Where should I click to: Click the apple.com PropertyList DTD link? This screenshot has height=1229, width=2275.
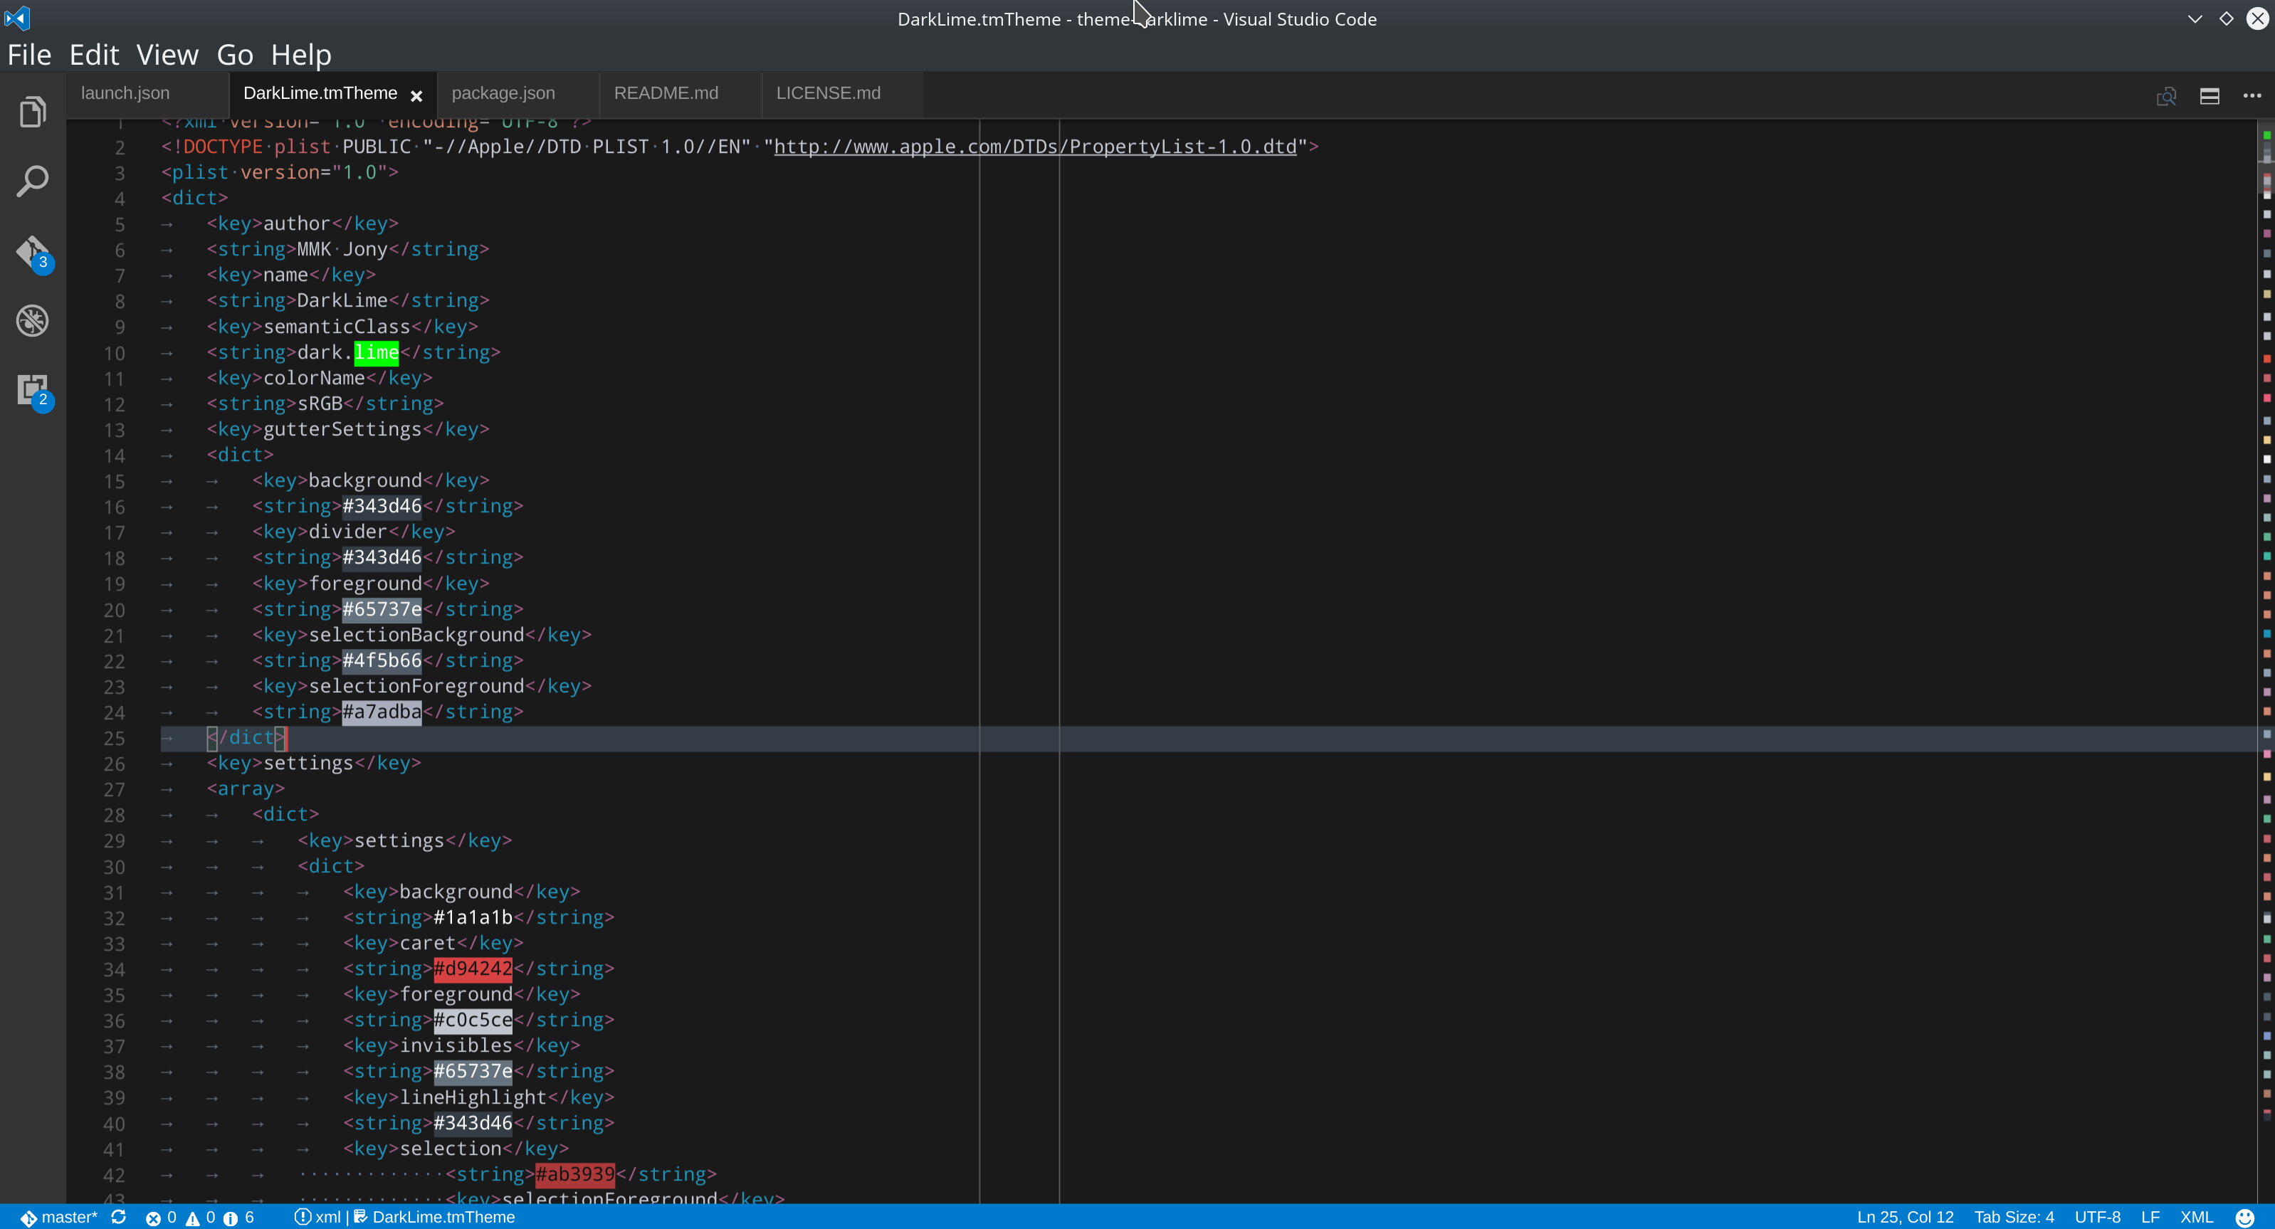[x=1034, y=147]
